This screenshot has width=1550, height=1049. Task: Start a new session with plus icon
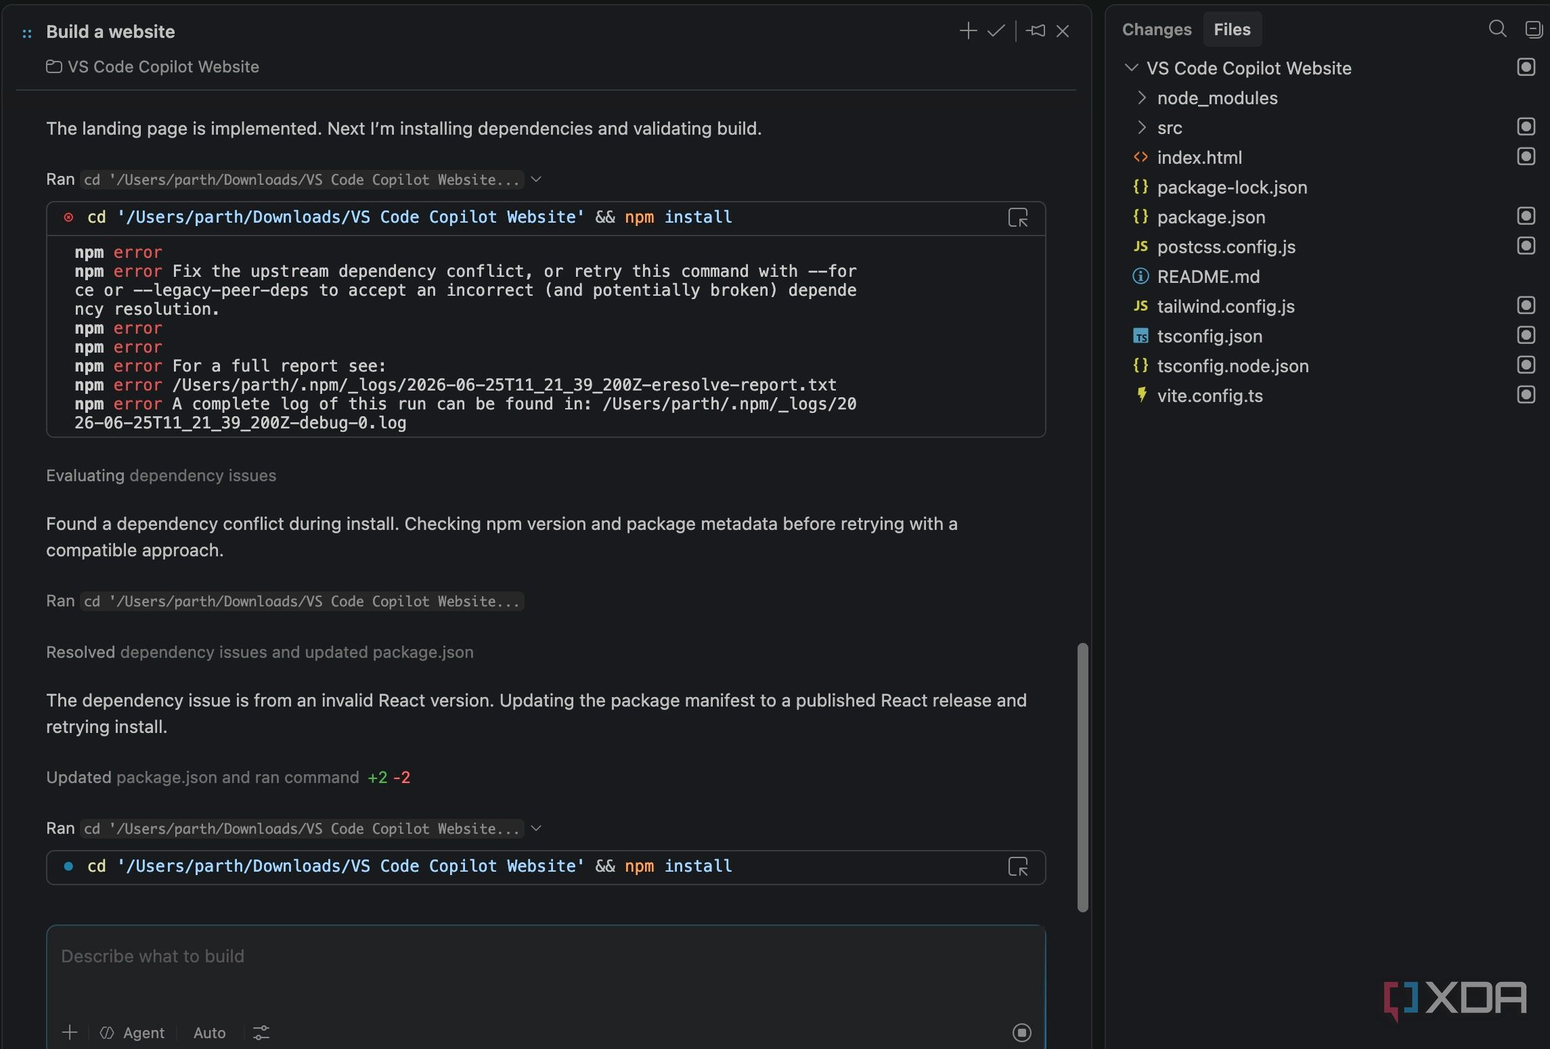(x=968, y=31)
